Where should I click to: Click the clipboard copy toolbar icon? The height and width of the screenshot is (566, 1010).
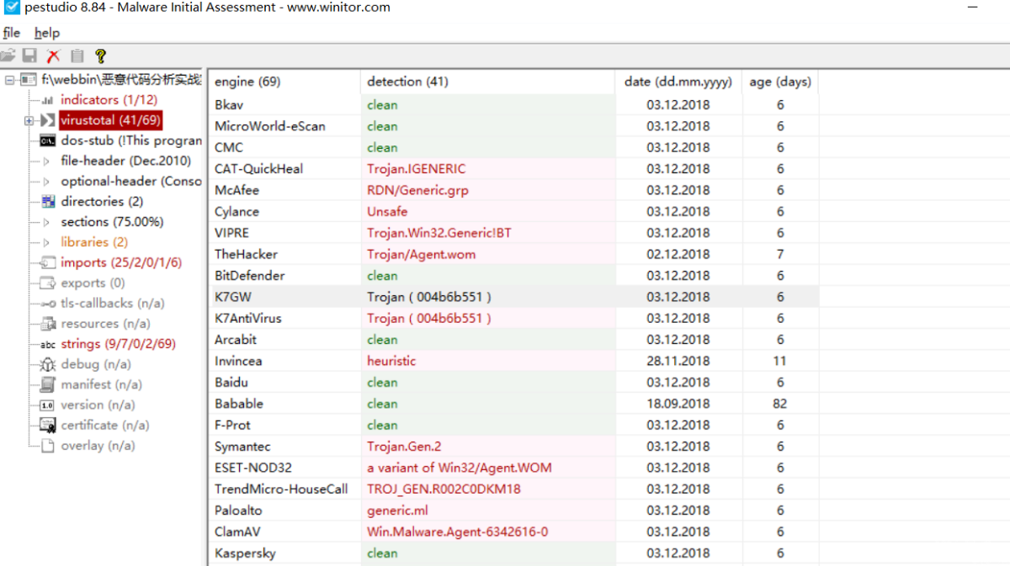(77, 56)
